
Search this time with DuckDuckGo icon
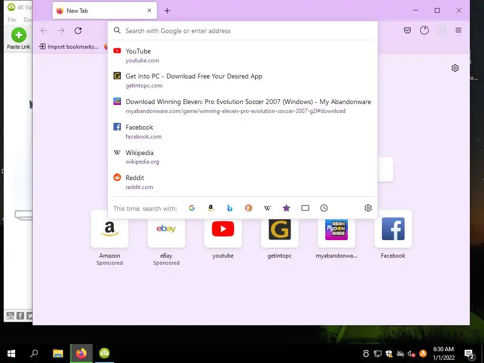pos(249,208)
